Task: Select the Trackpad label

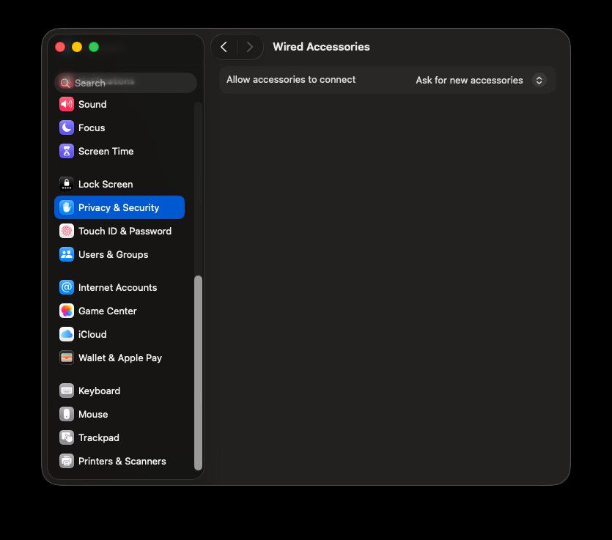Action: pyautogui.click(x=99, y=437)
